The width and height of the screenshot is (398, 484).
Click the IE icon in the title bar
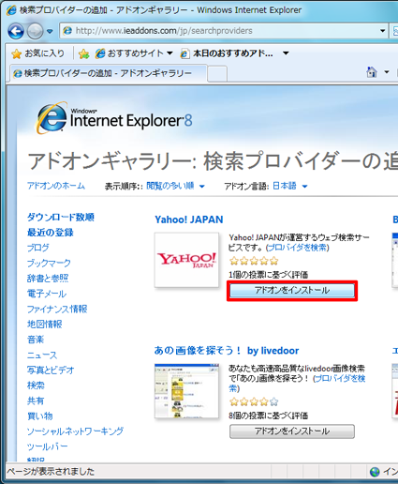click(x=11, y=10)
